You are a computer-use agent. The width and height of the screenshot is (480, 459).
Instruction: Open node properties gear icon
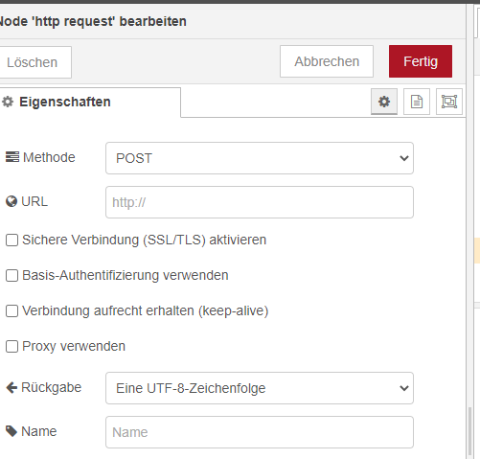pos(384,102)
